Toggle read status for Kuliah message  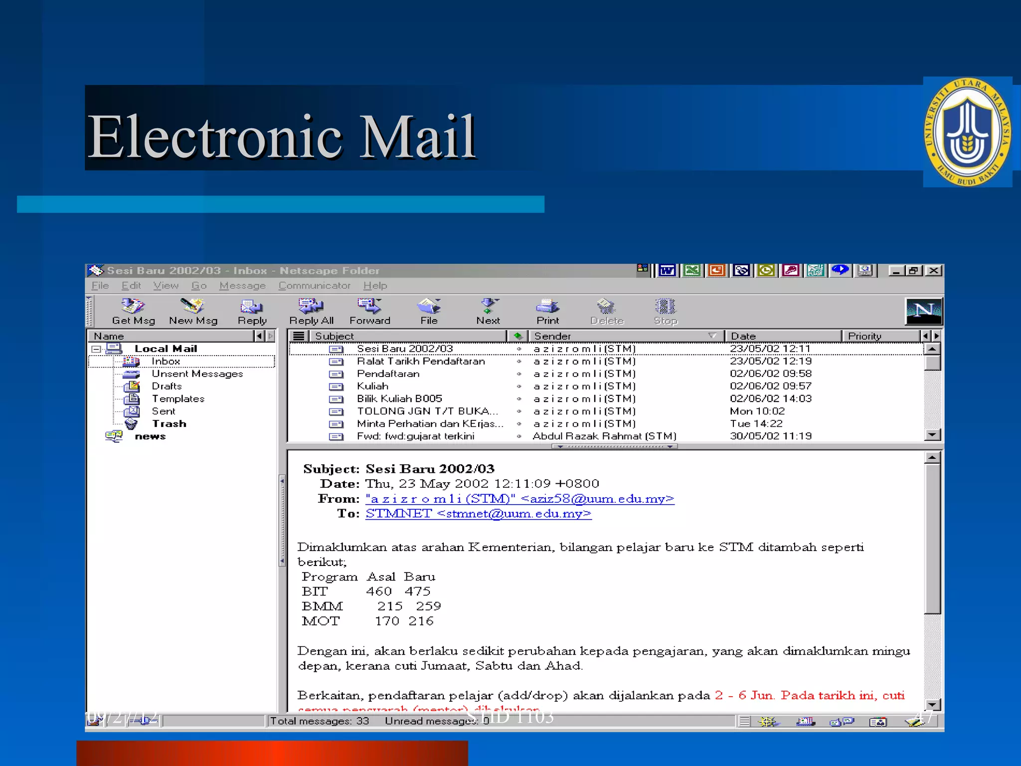(519, 386)
